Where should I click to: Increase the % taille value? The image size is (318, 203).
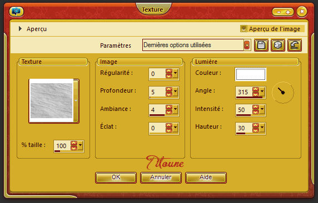[74, 143]
